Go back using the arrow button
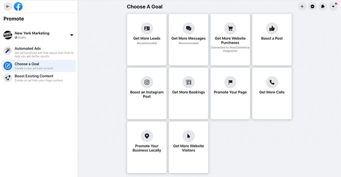Screen dimensions: 341x177 click(x=8, y=7)
